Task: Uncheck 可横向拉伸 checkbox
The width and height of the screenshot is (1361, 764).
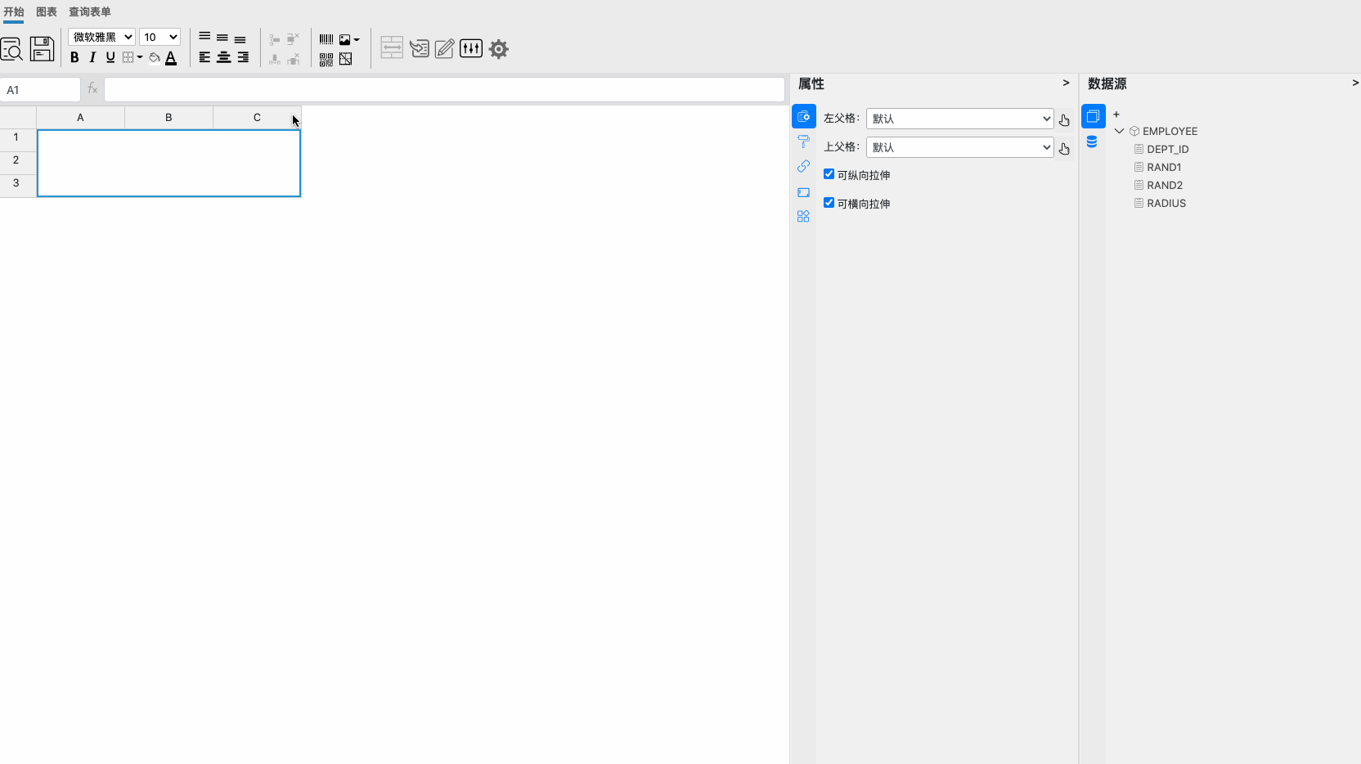Action: click(829, 203)
